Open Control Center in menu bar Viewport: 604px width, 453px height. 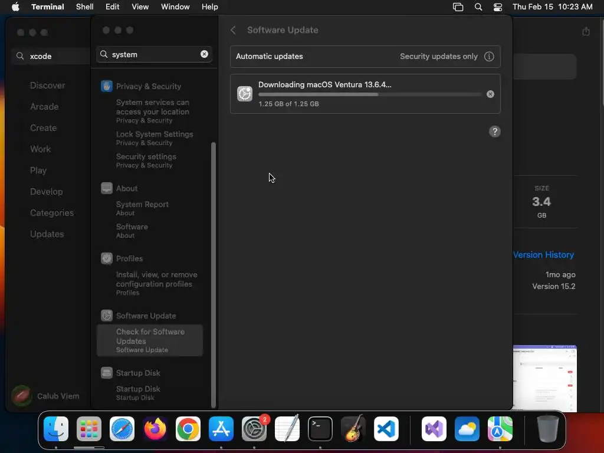498,6
